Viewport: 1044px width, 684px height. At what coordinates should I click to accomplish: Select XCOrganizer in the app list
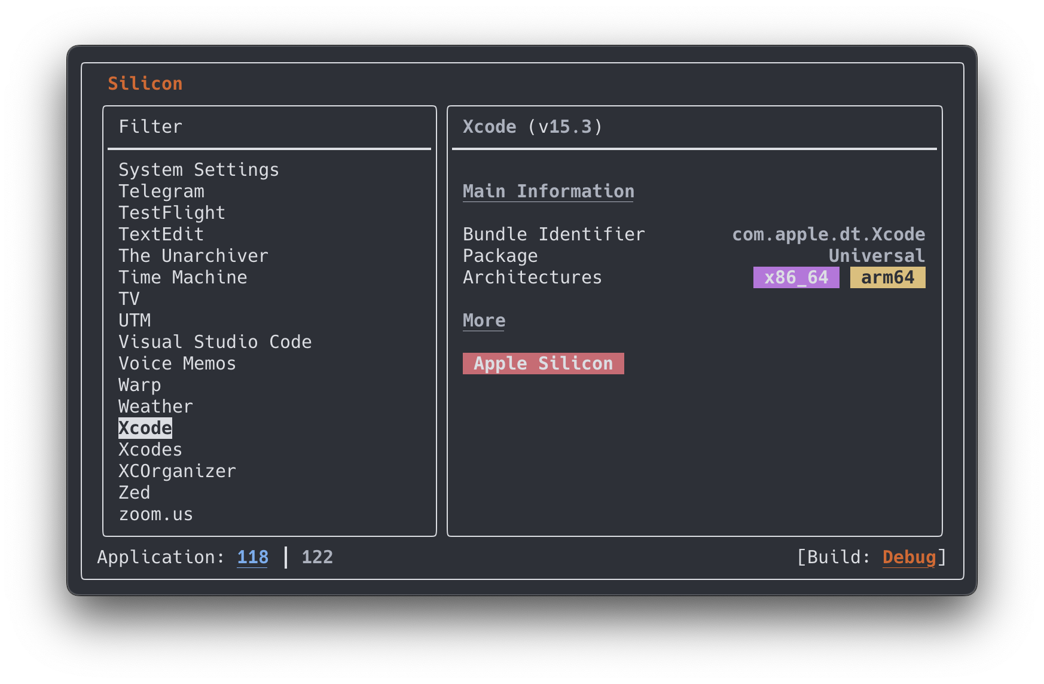pyautogui.click(x=178, y=471)
